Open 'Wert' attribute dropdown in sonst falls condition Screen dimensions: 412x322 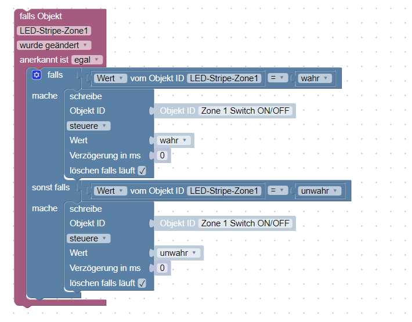(110, 191)
